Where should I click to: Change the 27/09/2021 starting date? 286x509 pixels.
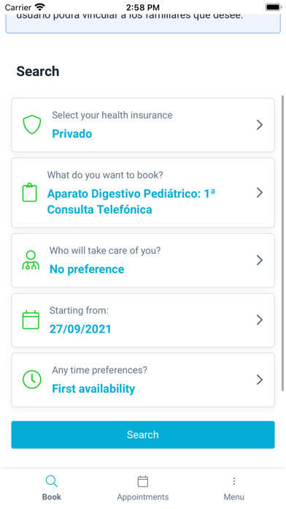pos(80,329)
